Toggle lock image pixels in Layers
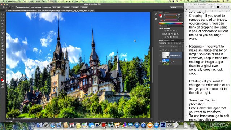Screen dimensions: 231x130 pos(166,50)
